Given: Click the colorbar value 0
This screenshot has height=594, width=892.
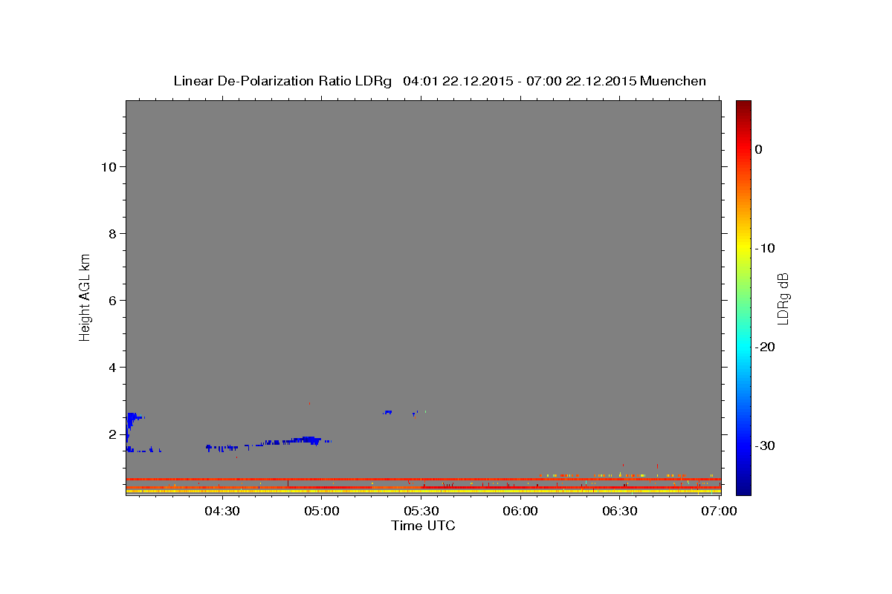Looking at the screenshot, I should point(758,149).
